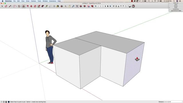The image size is (183, 103).
Task: Open the Window menu
Action: click(45, 1)
